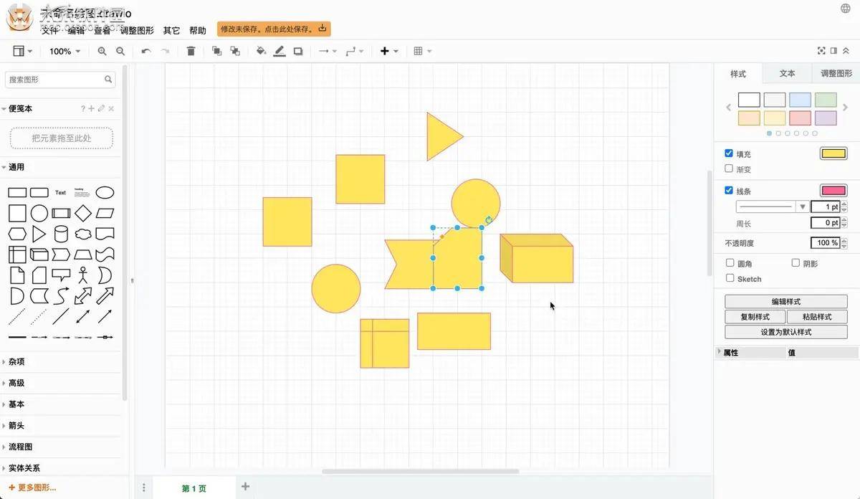Switch to the 文本 tab
This screenshot has width=860, height=499.
(x=786, y=73)
